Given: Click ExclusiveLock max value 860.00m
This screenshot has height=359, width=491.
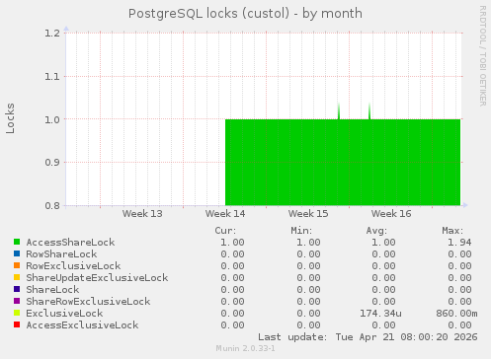Looking at the screenshot, I should (456, 314).
